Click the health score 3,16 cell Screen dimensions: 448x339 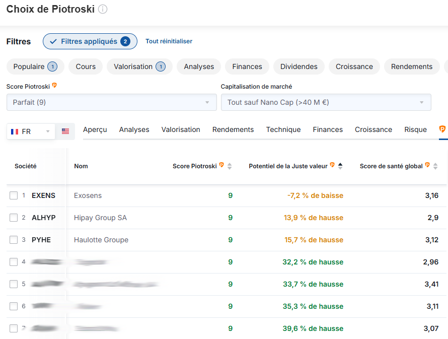tap(432, 195)
